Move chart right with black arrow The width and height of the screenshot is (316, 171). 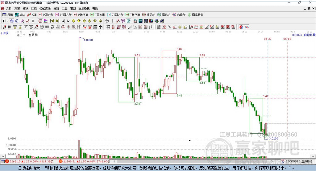coord(68,21)
